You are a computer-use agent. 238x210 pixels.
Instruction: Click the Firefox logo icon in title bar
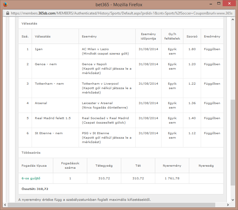tap(5, 4)
